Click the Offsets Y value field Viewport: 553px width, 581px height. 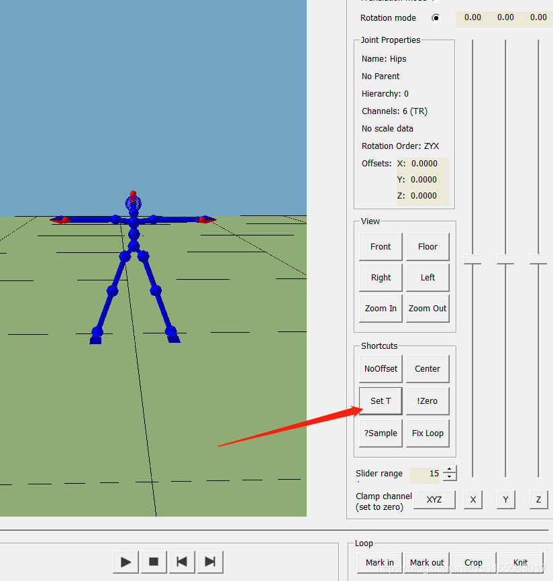(423, 180)
